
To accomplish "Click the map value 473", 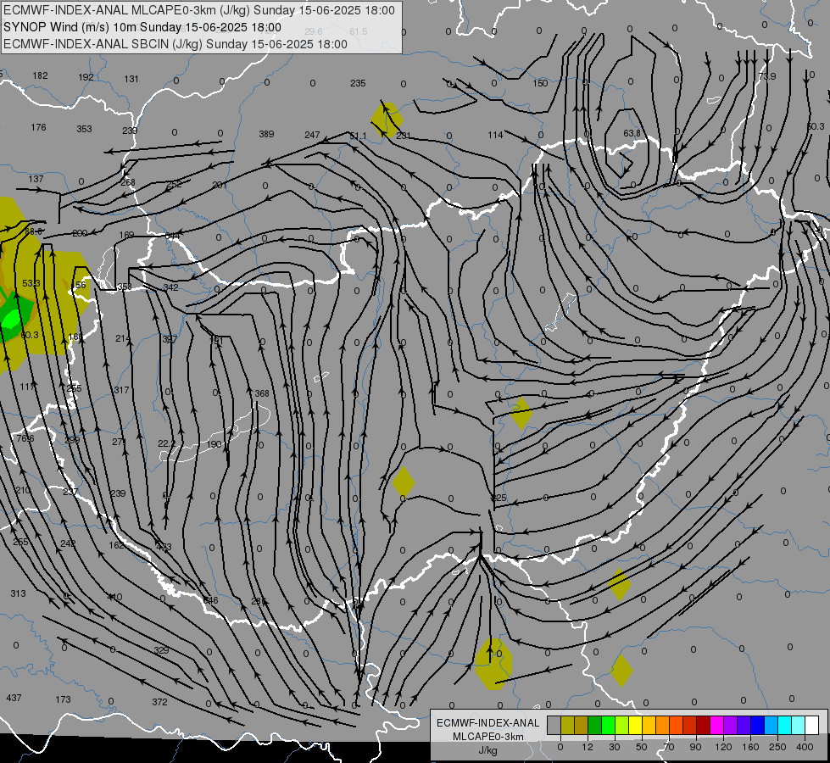I will point(164,547).
